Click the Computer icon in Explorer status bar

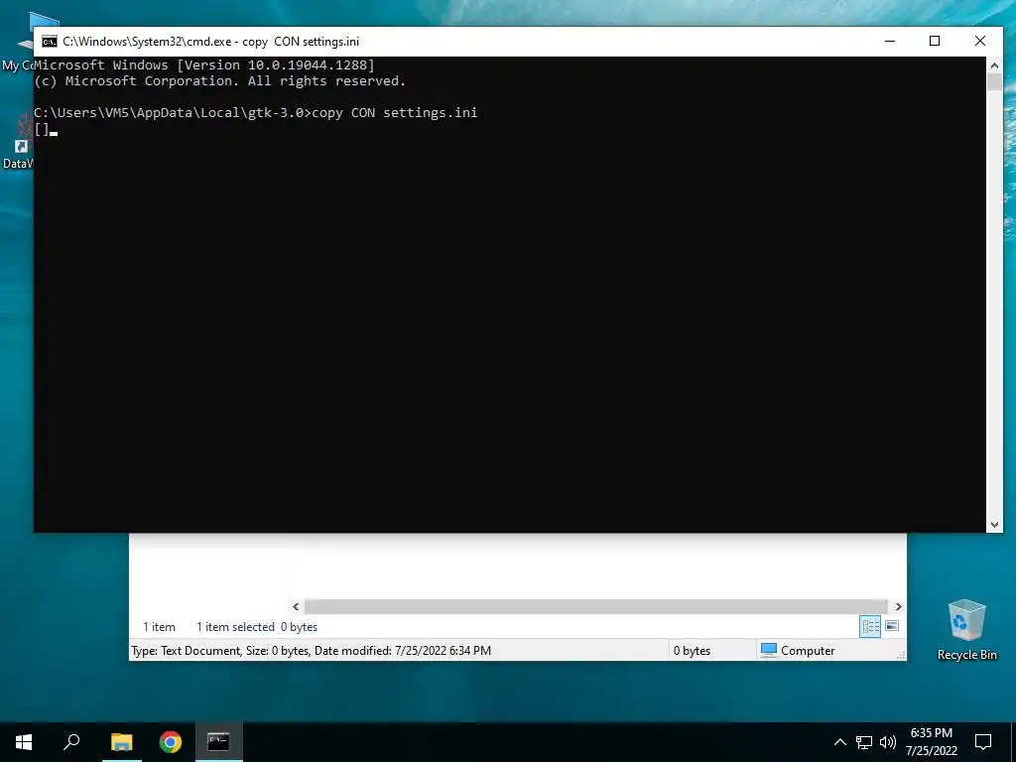pos(769,651)
